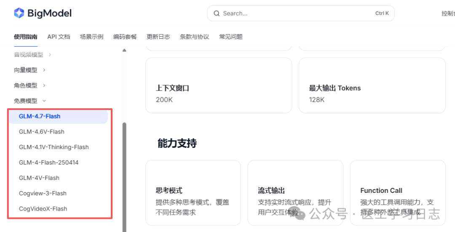Click the BigModel logo icon
This screenshot has width=455, height=232.
[x=19, y=13]
